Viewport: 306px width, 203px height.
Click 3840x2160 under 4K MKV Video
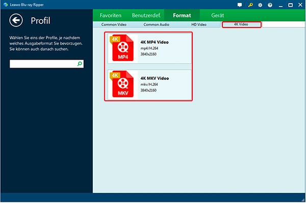coord(148,91)
